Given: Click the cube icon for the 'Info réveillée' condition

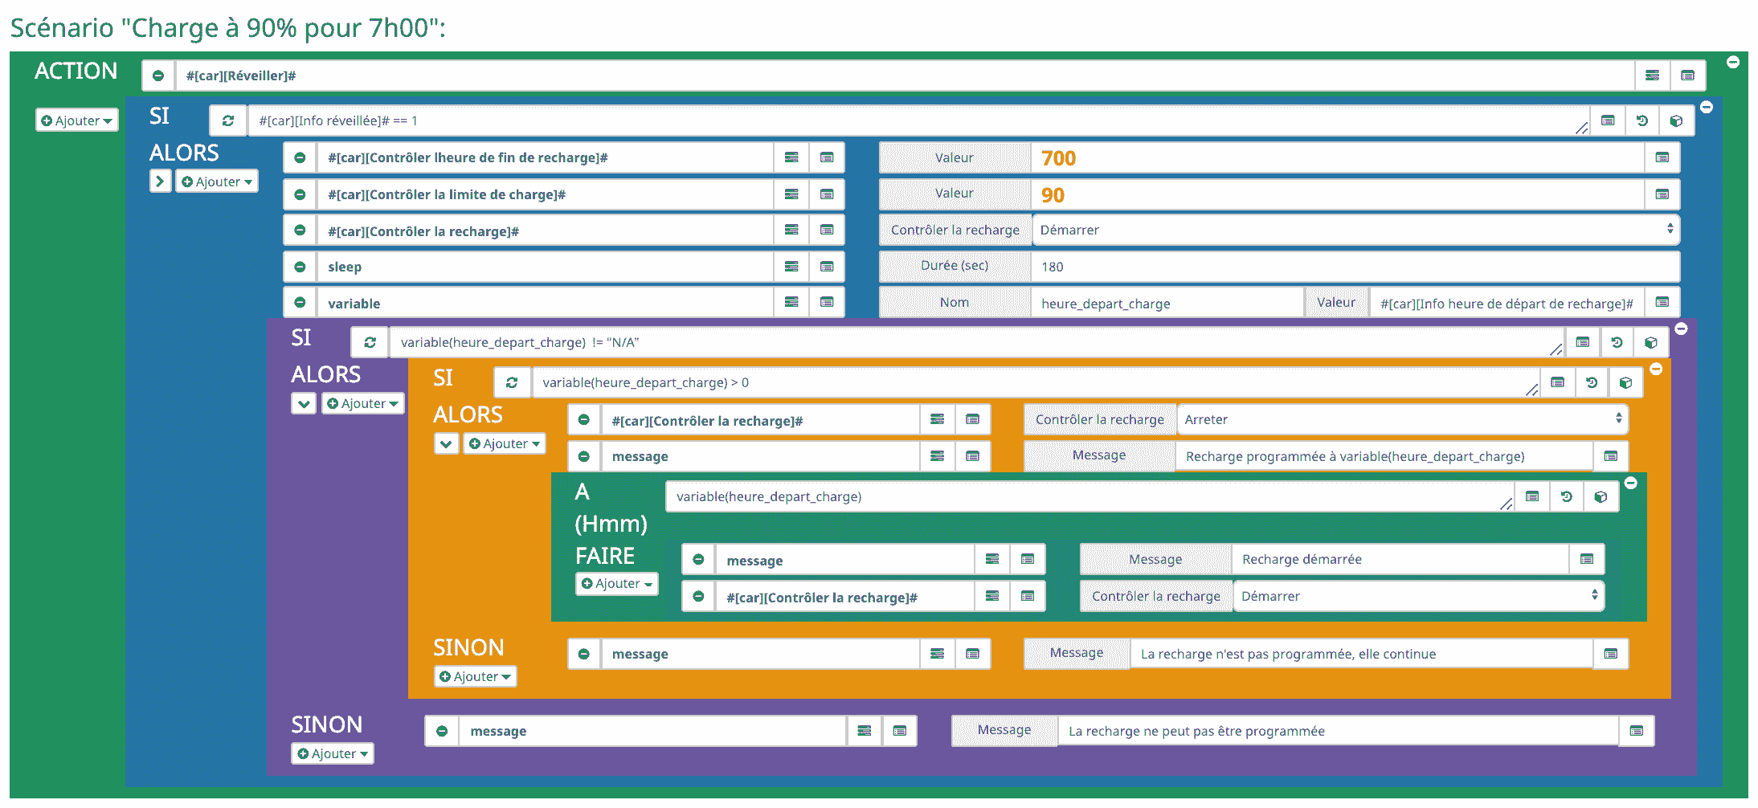Looking at the screenshot, I should pyautogui.click(x=1677, y=120).
